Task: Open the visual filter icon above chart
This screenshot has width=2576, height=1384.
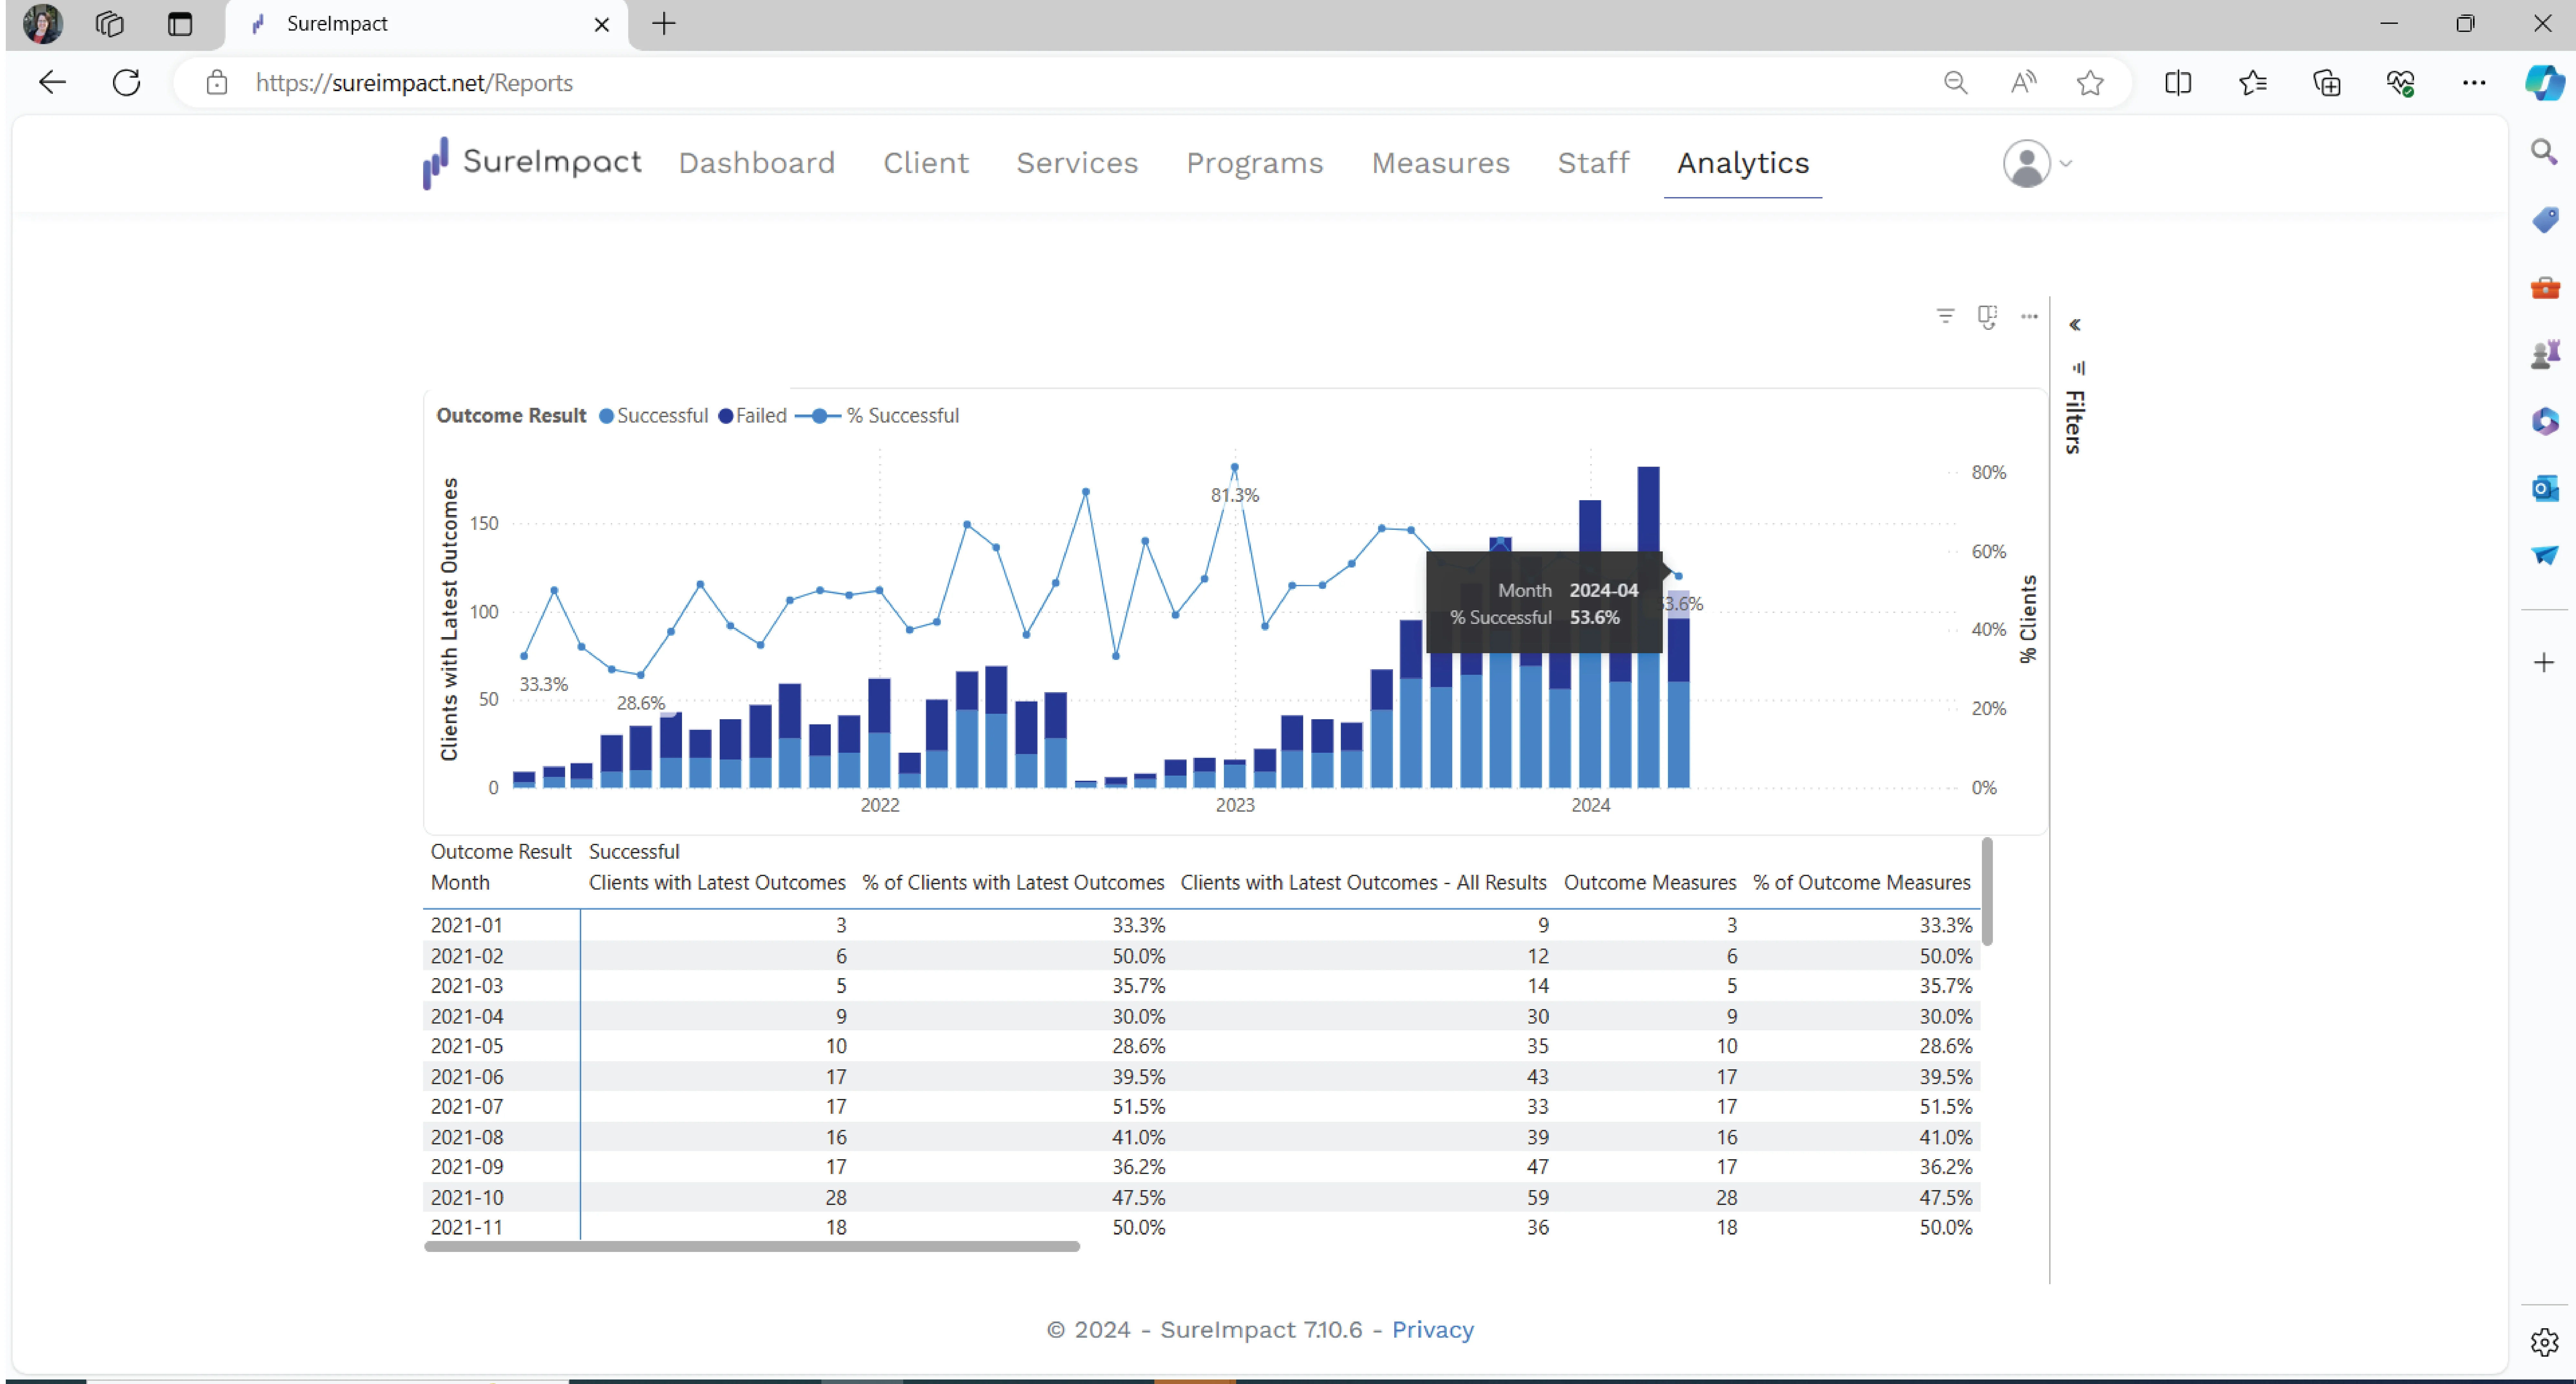Action: point(1945,316)
